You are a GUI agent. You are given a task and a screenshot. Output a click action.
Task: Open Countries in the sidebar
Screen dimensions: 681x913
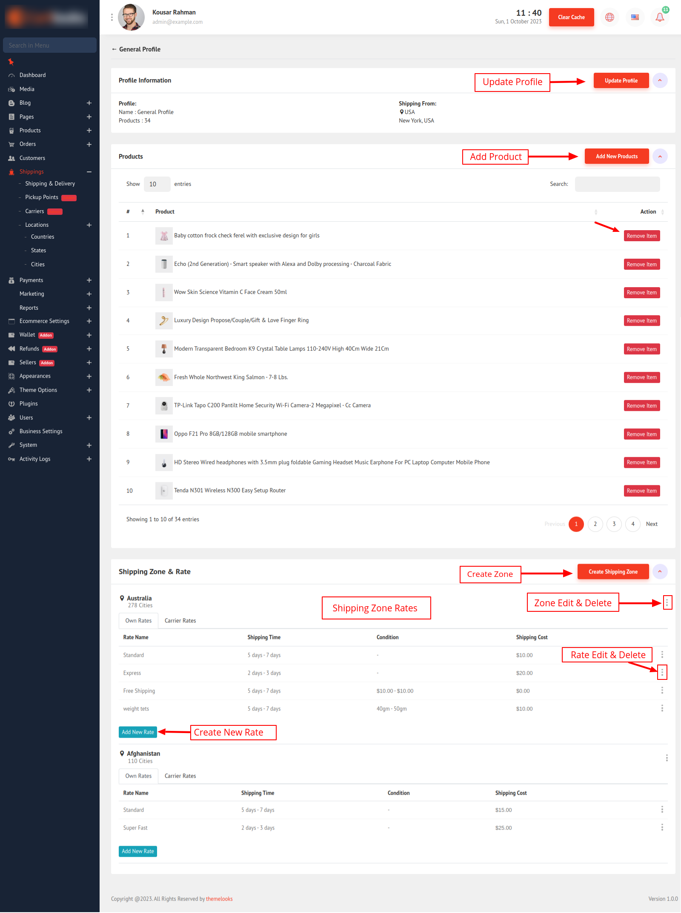point(43,237)
